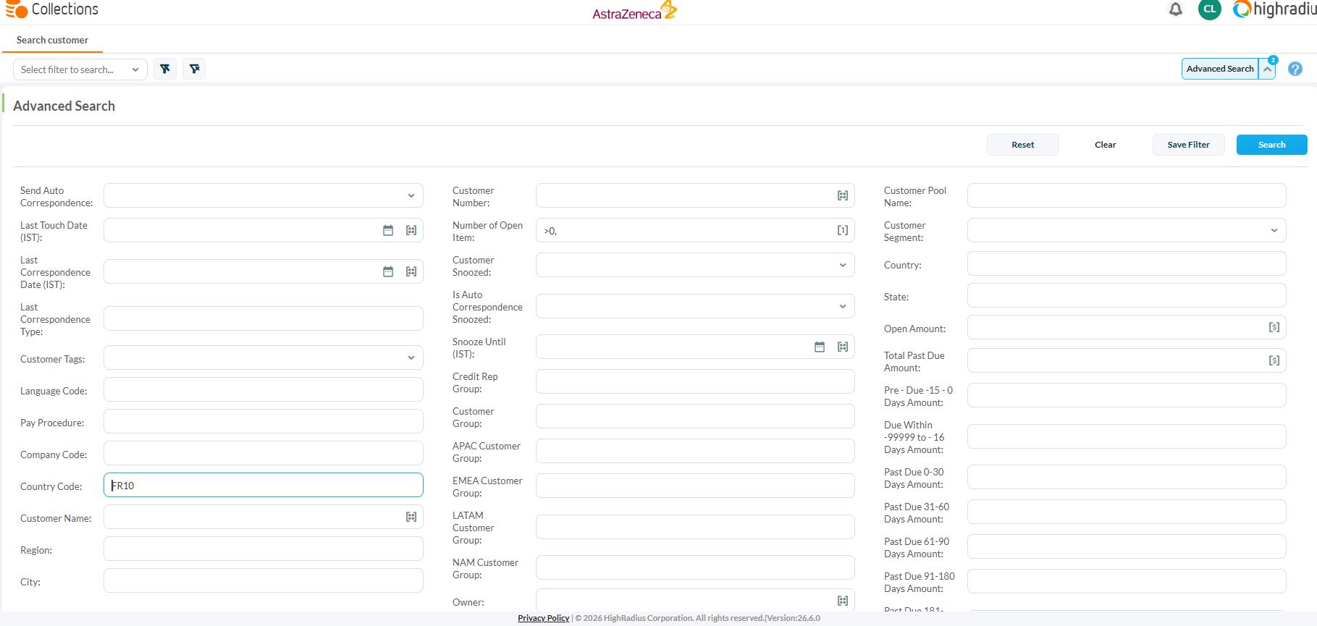Click into EMEA Customer Group field

tap(695, 486)
